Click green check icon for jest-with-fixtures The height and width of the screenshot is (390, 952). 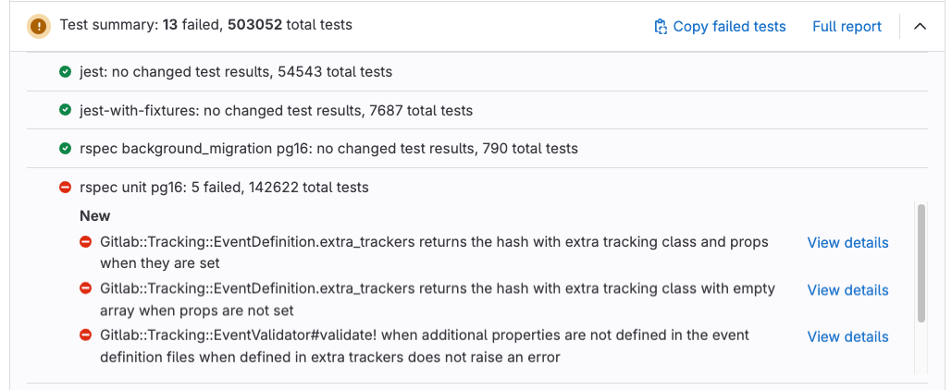click(66, 110)
